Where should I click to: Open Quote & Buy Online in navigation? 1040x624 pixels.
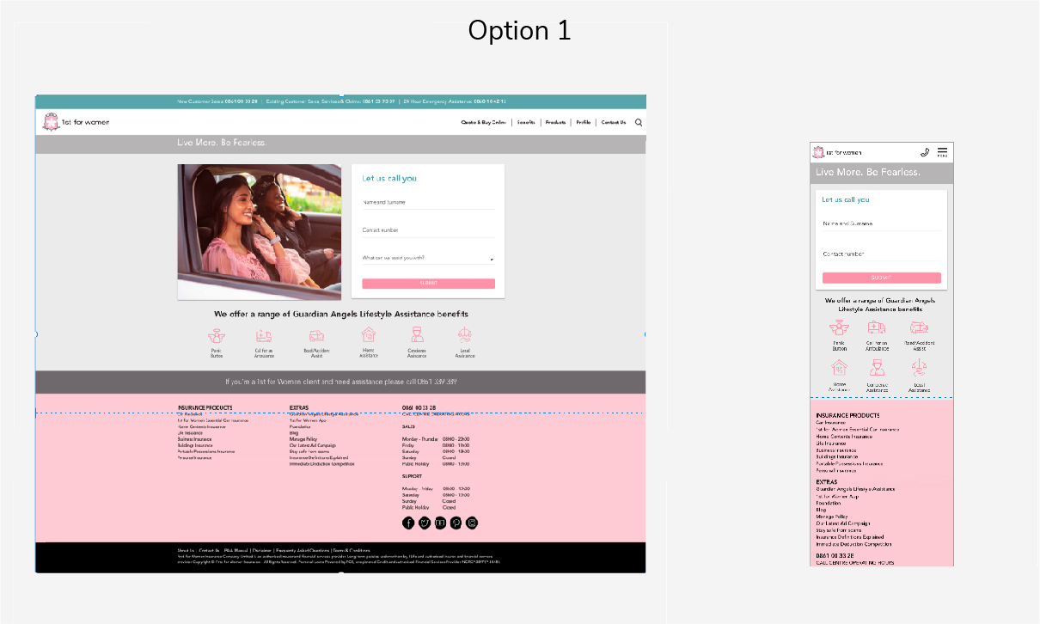(x=484, y=122)
